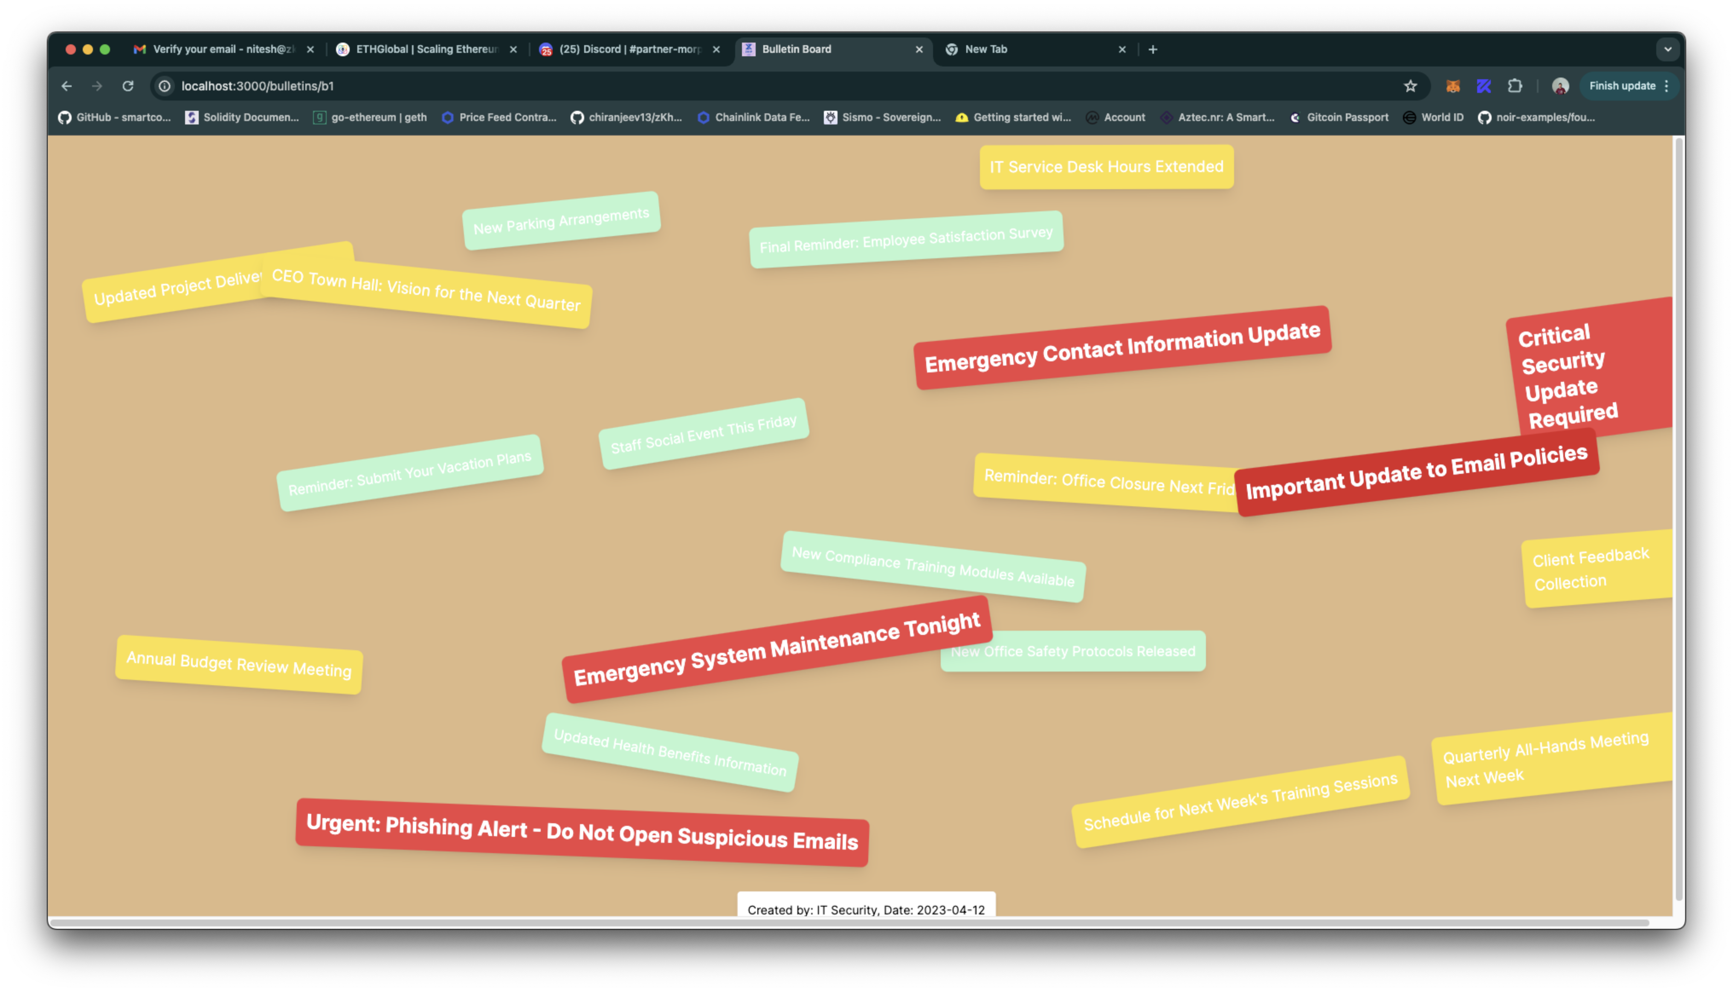Open New Parking Arrangements note
Screen dimensions: 1733x992
coord(561,221)
